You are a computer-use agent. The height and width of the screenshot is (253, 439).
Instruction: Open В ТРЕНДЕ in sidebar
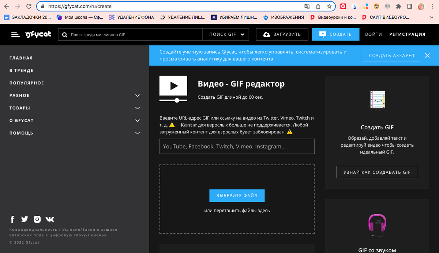[21, 71]
